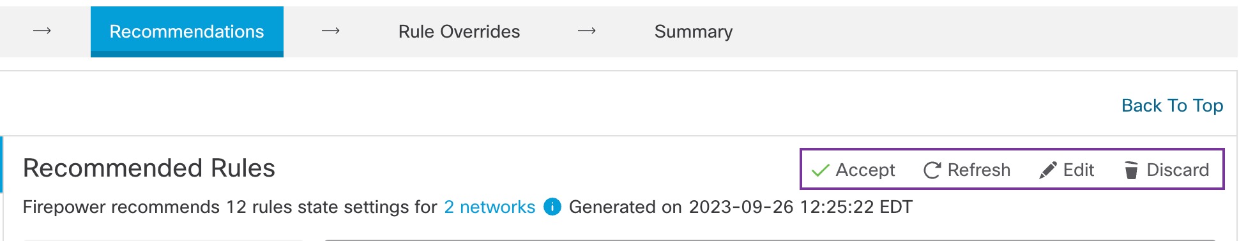
Task: Click the Firepower recommends 12 rules sentence
Action: tap(230, 207)
